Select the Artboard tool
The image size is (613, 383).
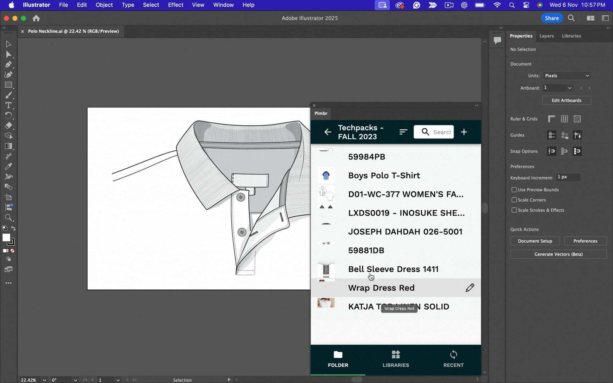(x=9, y=197)
